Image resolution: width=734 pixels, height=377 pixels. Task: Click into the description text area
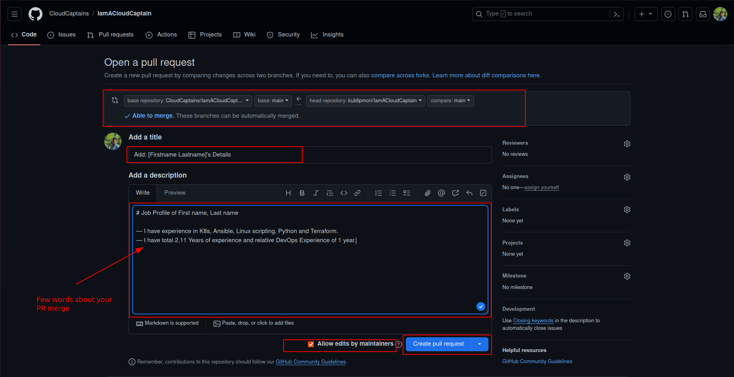[x=310, y=260]
